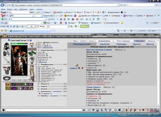Click the eraser clear-chat icon
This screenshot has width=161, height=117.
point(89,110)
